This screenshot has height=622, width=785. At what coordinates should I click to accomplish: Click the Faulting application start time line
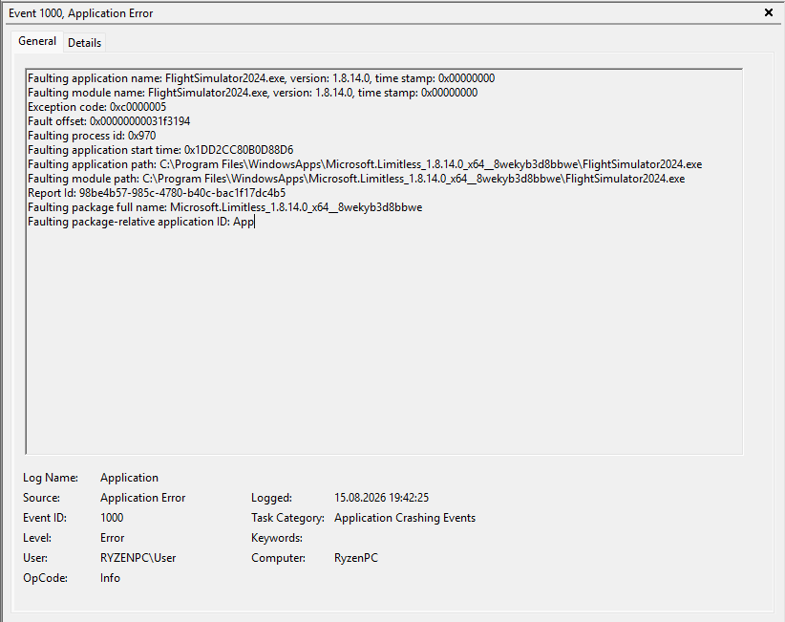pos(160,150)
